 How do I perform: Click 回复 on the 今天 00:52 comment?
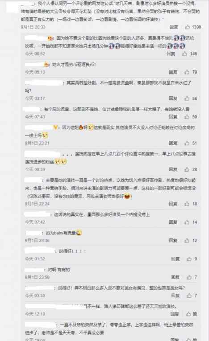point(171,53)
